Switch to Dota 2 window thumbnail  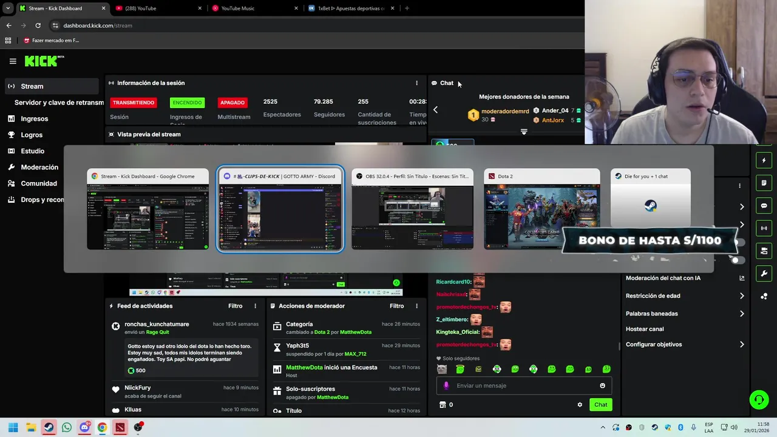[x=542, y=209]
